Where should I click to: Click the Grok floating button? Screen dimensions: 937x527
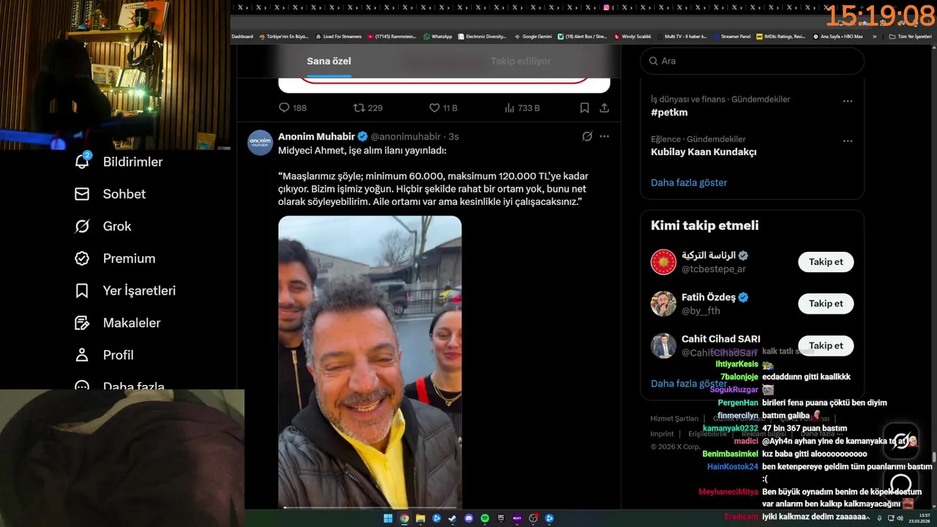pyautogui.click(x=901, y=441)
